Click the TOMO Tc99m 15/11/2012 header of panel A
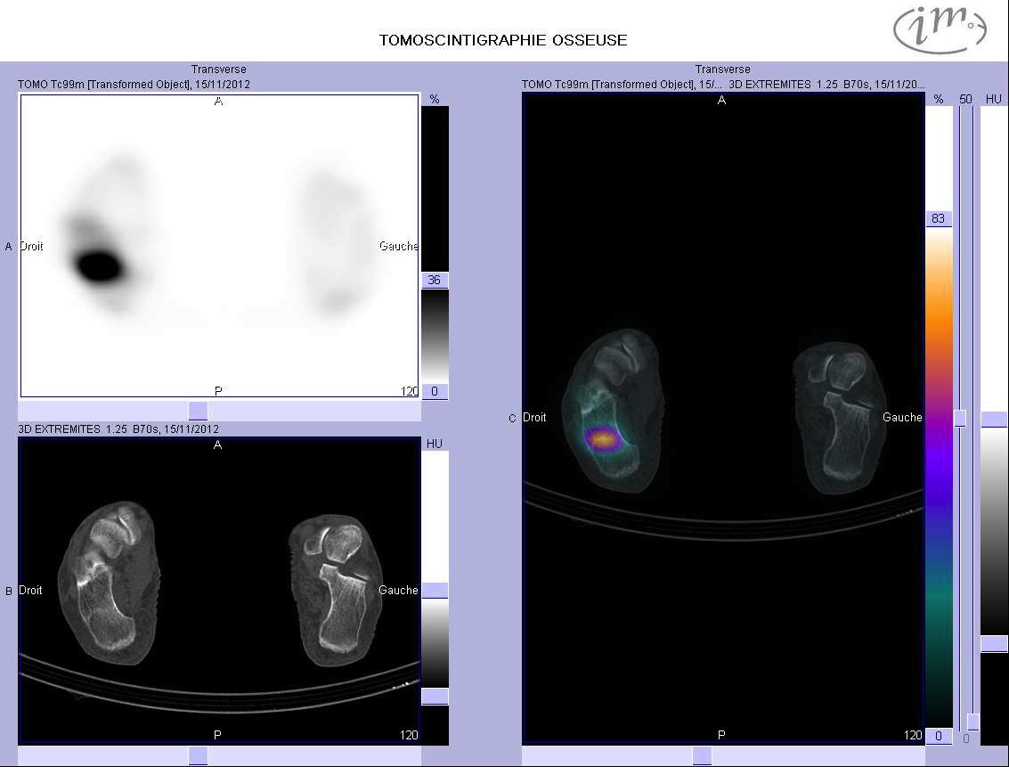 click(134, 85)
